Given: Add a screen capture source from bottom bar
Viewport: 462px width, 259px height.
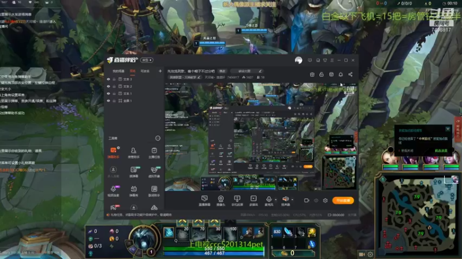Looking at the screenshot, I should 204,201.
